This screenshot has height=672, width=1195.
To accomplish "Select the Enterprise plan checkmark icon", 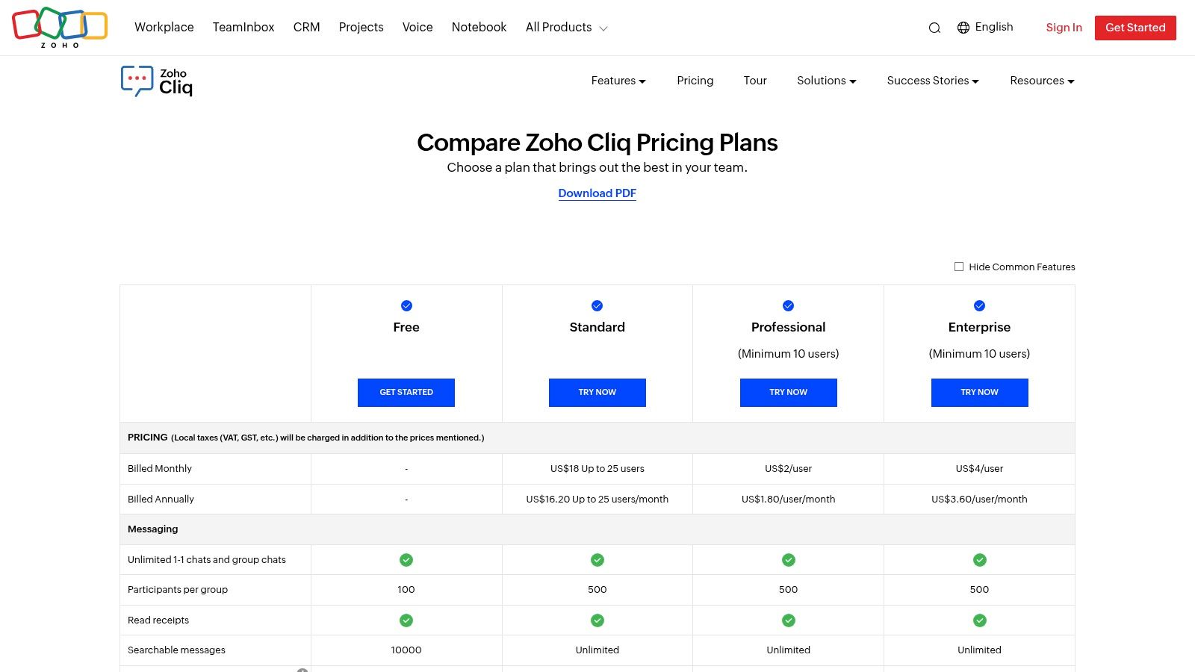I will coord(979,305).
